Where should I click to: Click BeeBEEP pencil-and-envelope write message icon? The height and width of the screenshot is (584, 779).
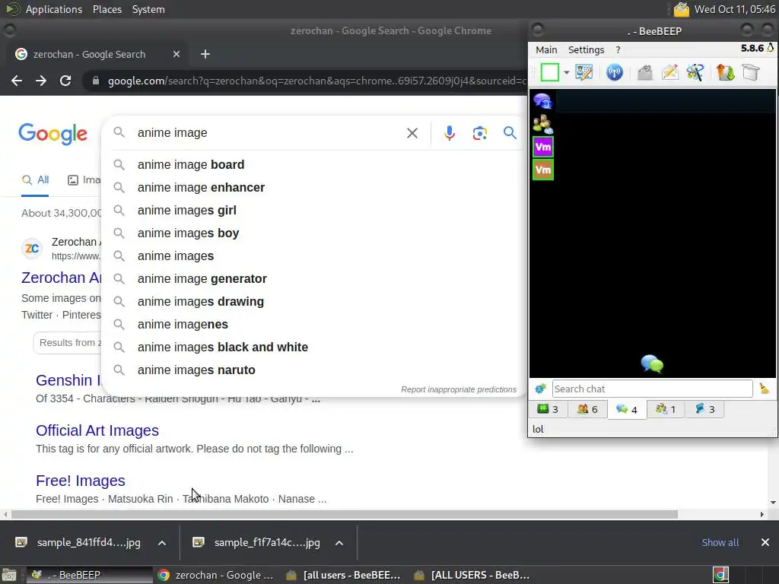point(670,72)
